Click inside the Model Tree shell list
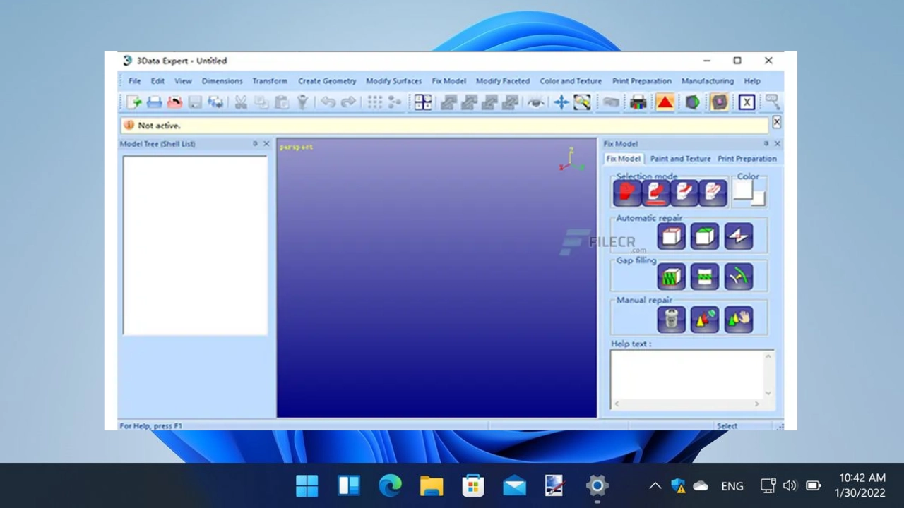 pyautogui.click(x=196, y=245)
